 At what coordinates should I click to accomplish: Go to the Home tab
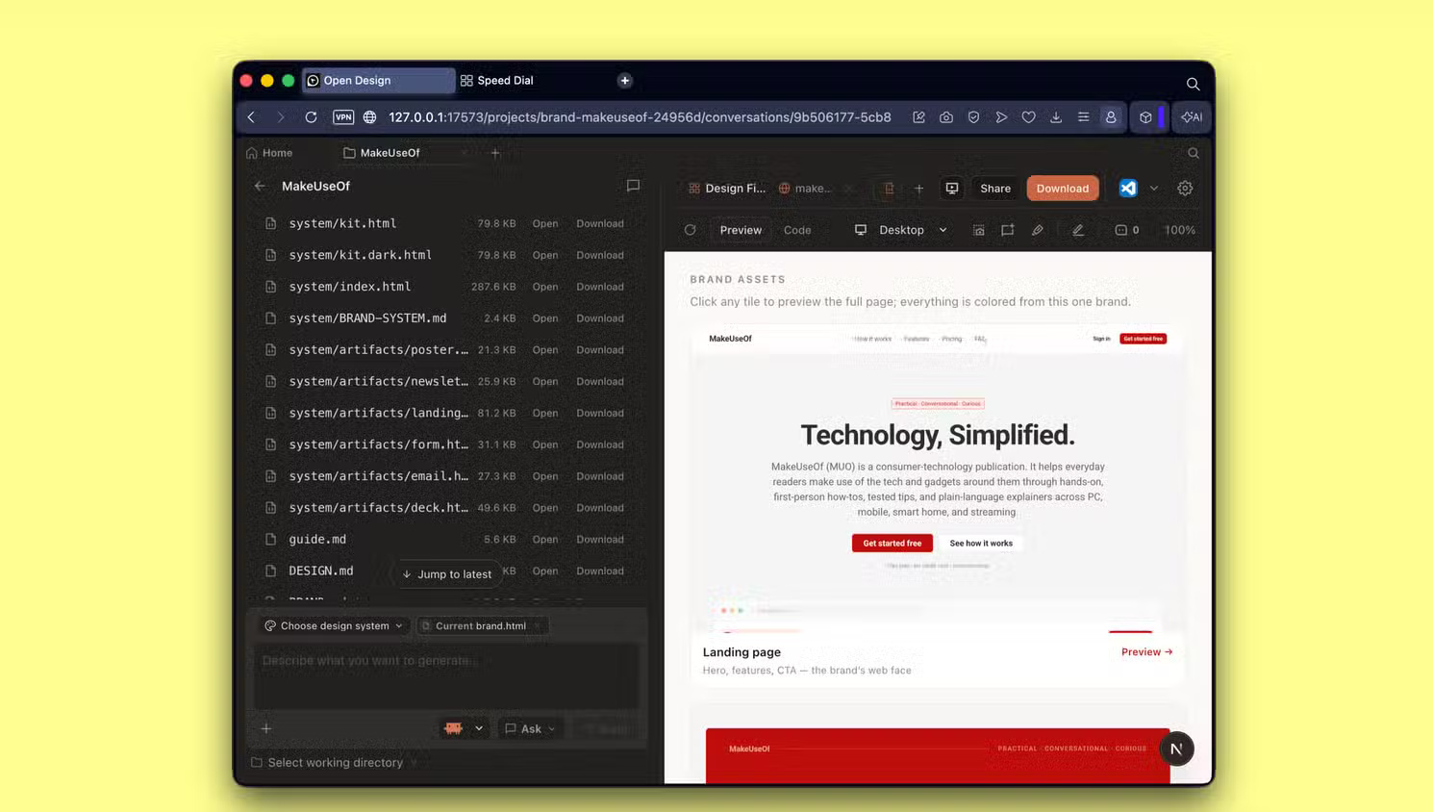(269, 153)
